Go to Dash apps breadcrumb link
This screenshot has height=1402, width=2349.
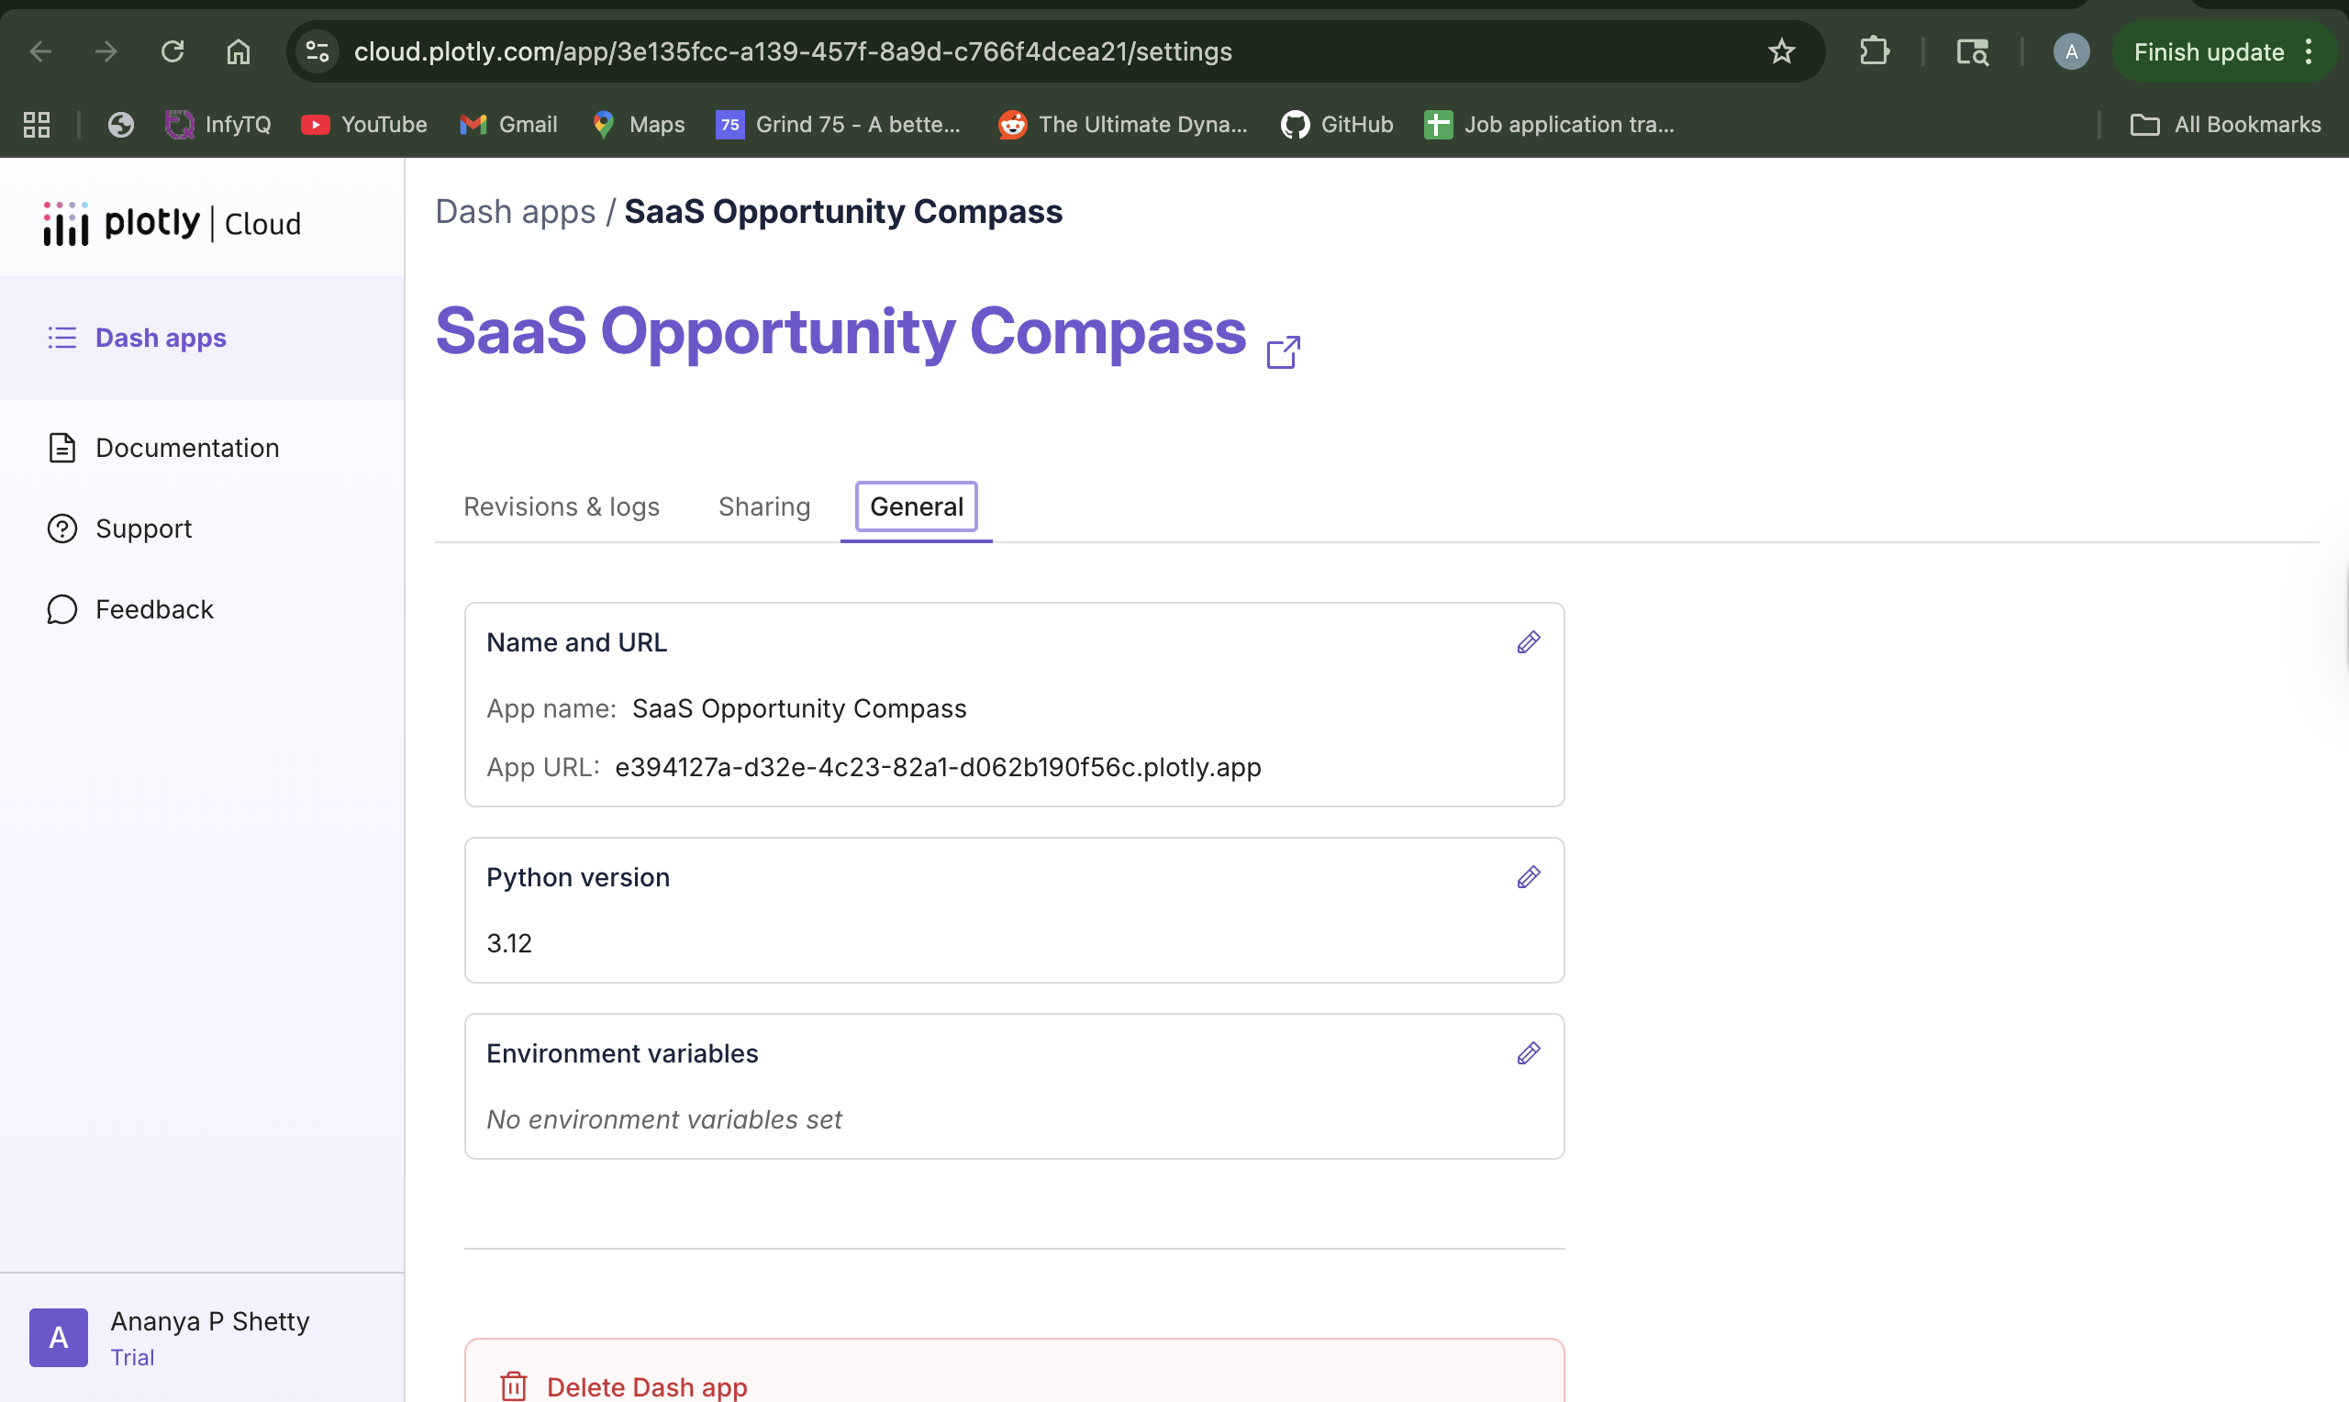coord(515,212)
